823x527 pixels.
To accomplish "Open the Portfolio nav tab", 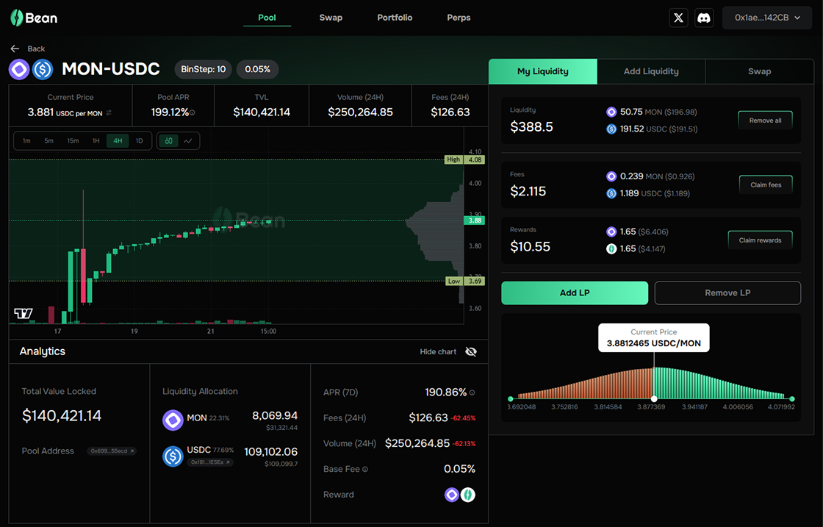I will coord(395,18).
